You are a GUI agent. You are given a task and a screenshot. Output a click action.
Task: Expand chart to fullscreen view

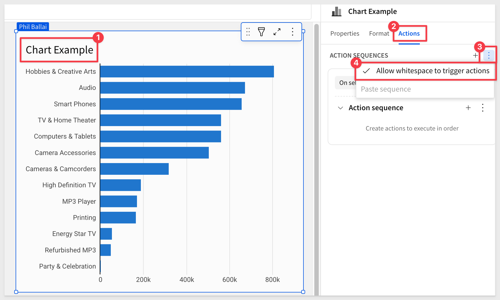click(x=277, y=32)
